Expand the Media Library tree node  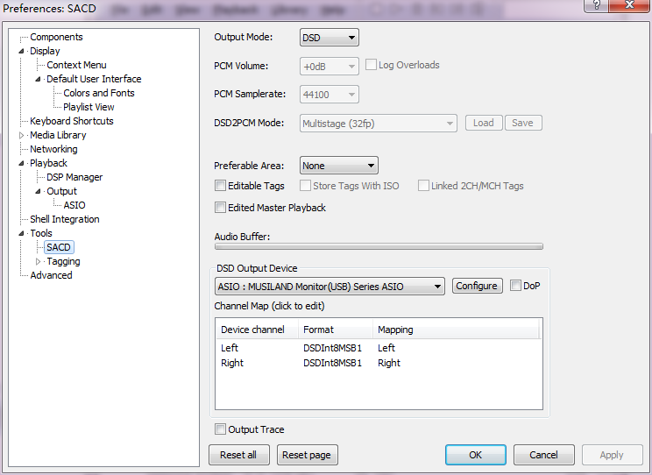click(22, 136)
